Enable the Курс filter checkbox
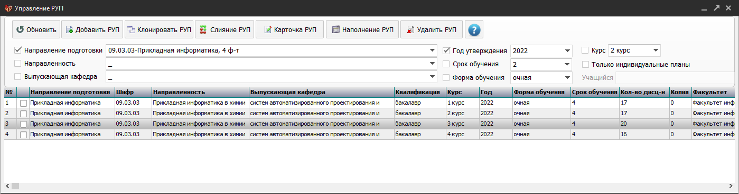 coord(585,50)
